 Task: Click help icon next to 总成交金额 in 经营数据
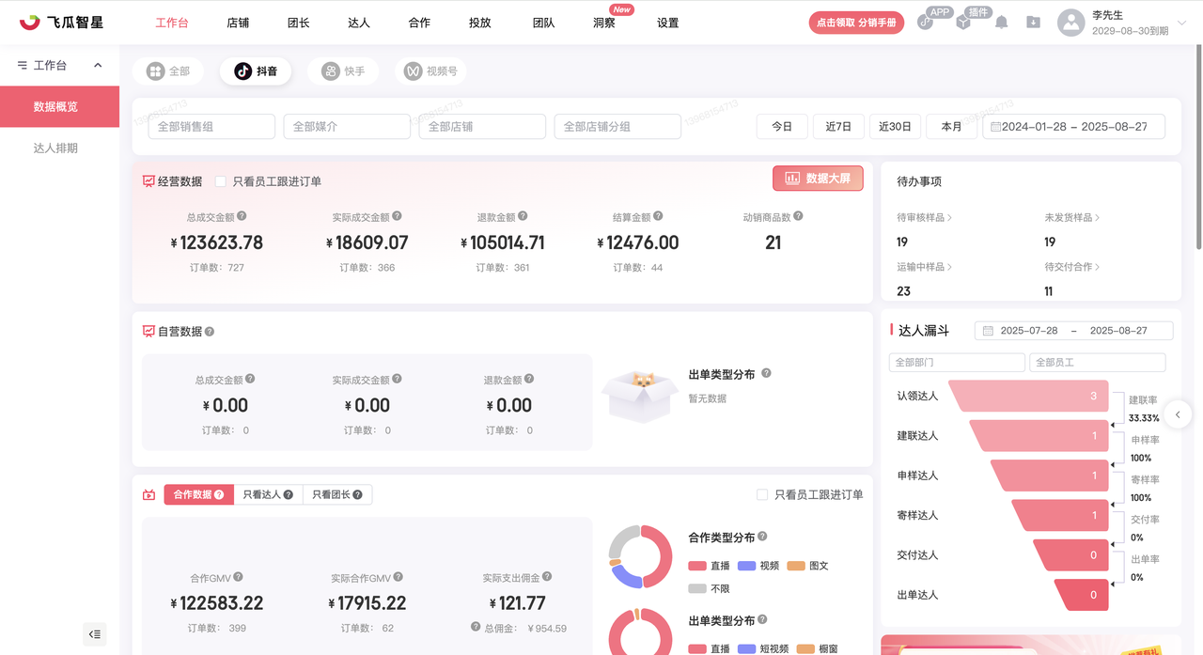[242, 216]
